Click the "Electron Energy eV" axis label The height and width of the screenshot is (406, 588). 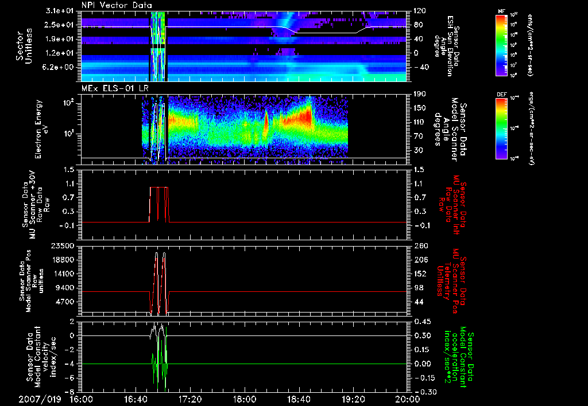click(x=41, y=129)
